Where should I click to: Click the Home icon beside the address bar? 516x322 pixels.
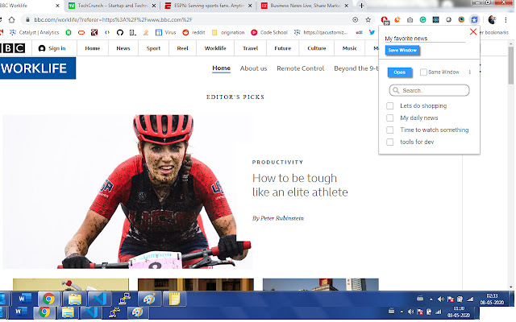[11, 19]
